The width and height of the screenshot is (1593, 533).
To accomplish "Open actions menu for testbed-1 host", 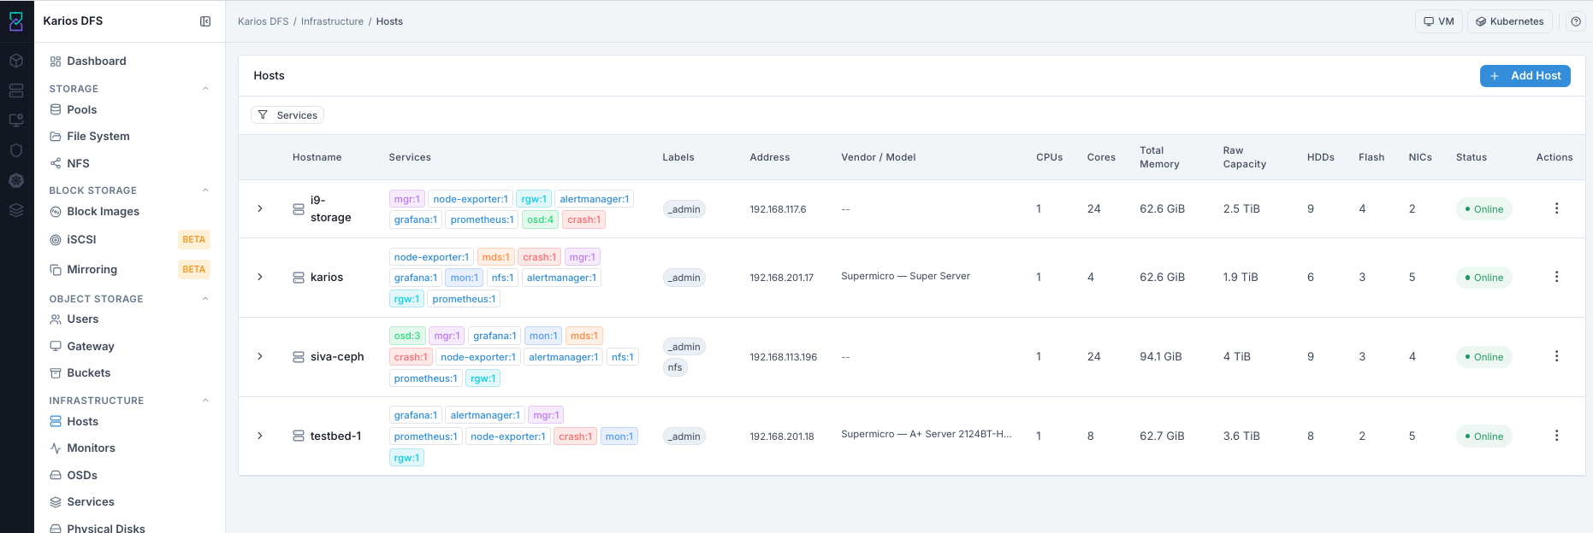I will [1556, 436].
